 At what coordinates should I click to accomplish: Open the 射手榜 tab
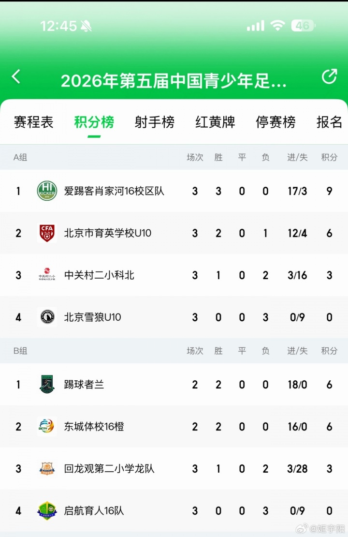154,122
